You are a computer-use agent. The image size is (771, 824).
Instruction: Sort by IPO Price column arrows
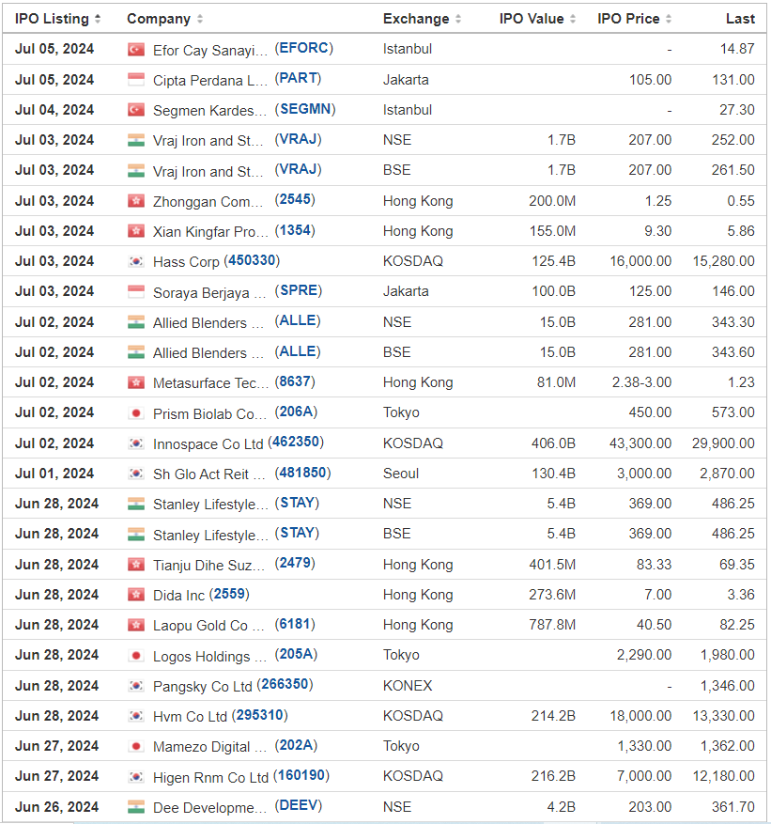pos(668,20)
